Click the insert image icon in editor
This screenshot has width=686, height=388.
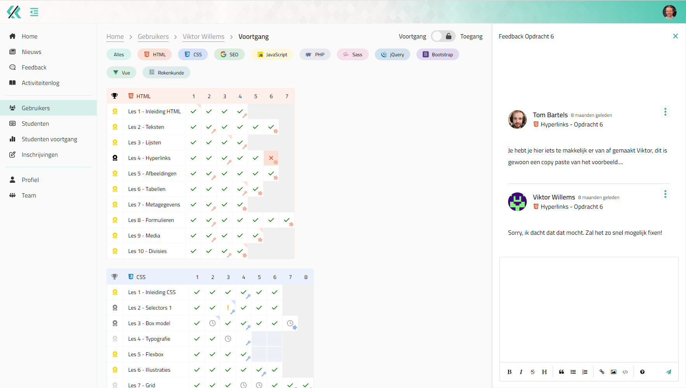coord(613,372)
